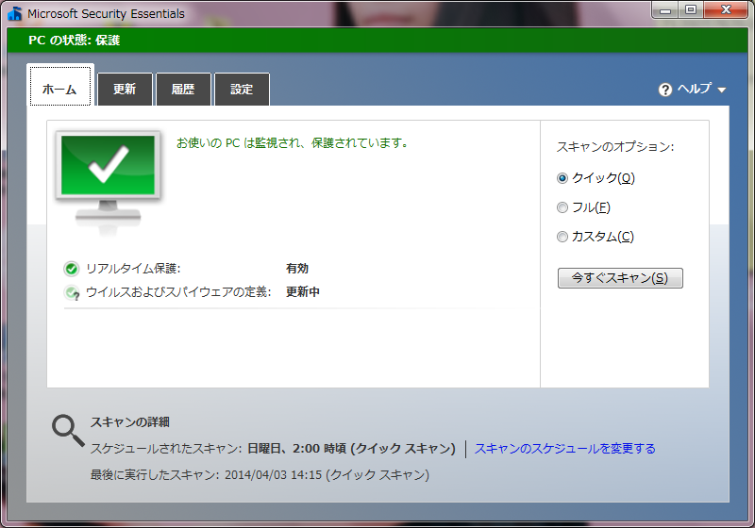Open the ヘルプ menu label

[x=695, y=89]
